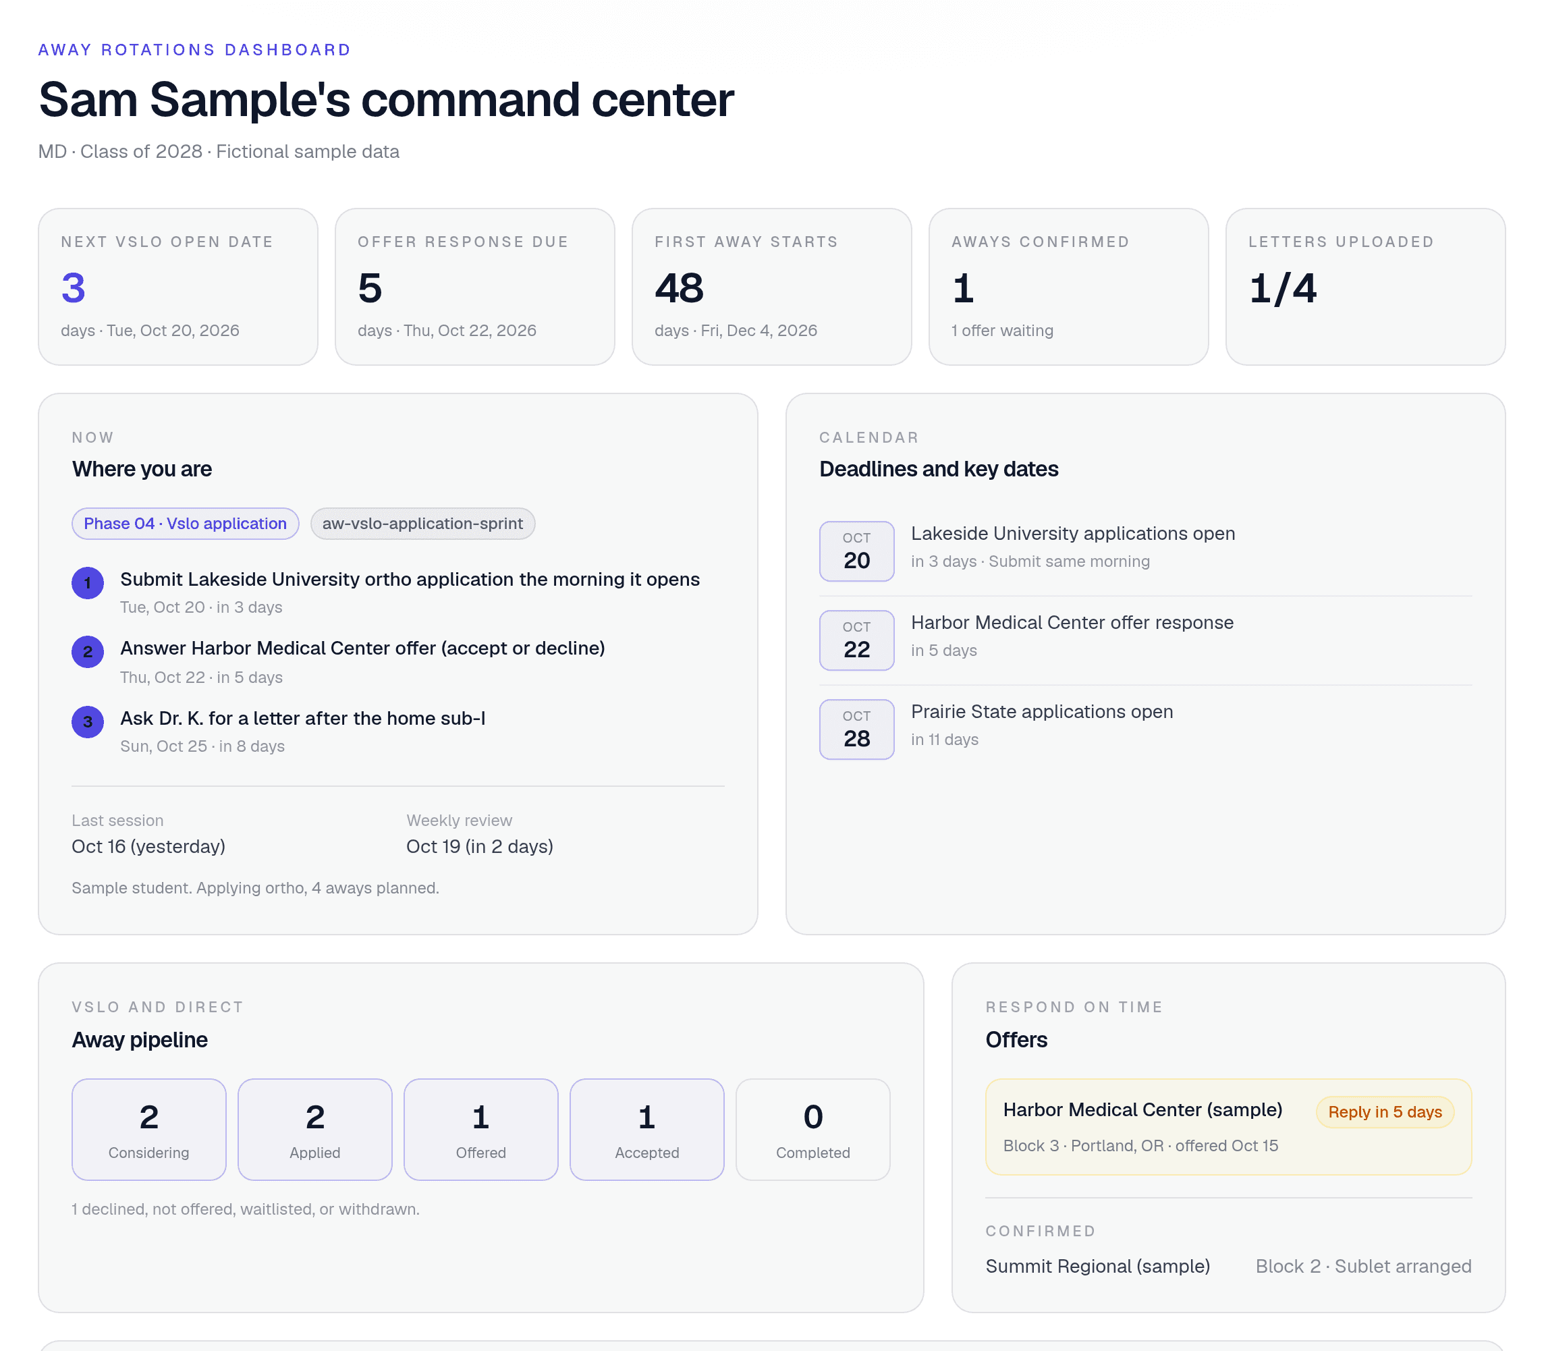Screen dimensions: 1544x1351
Task: Open the Phase 04 Vslo application pill
Action: [186, 523]
